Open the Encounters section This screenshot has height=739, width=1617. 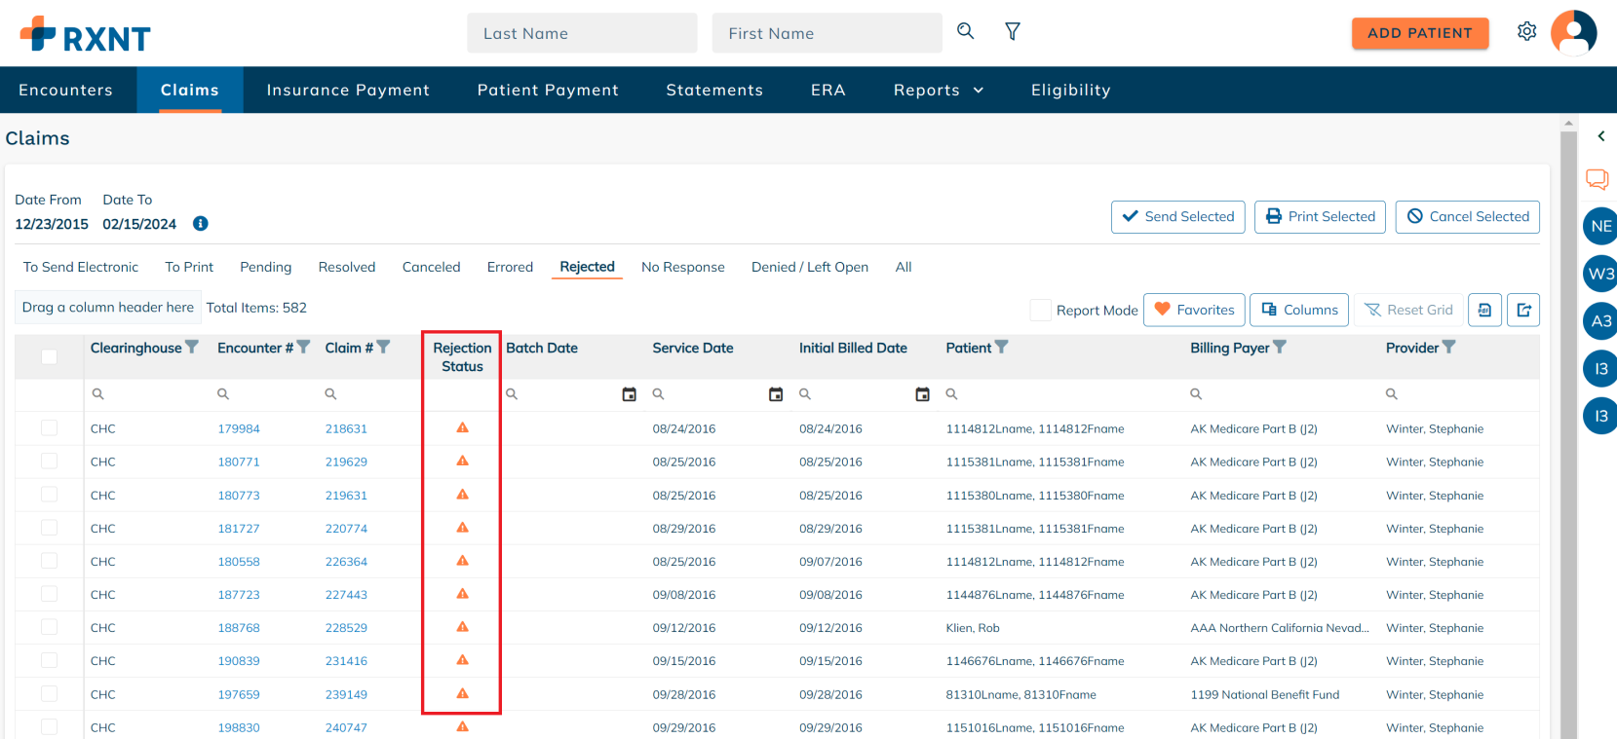pos(65,90)
